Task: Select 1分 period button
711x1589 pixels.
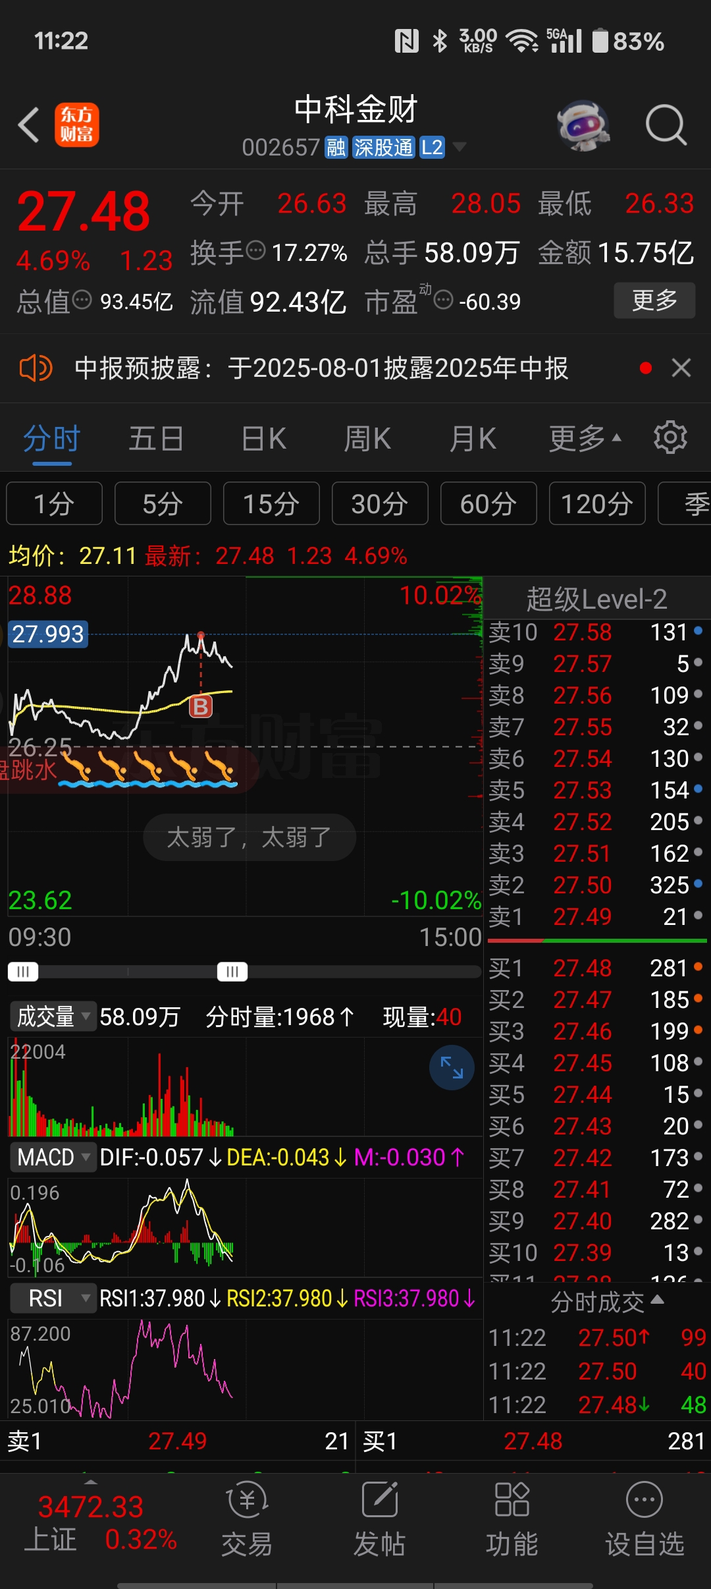Action: point(54,503)
